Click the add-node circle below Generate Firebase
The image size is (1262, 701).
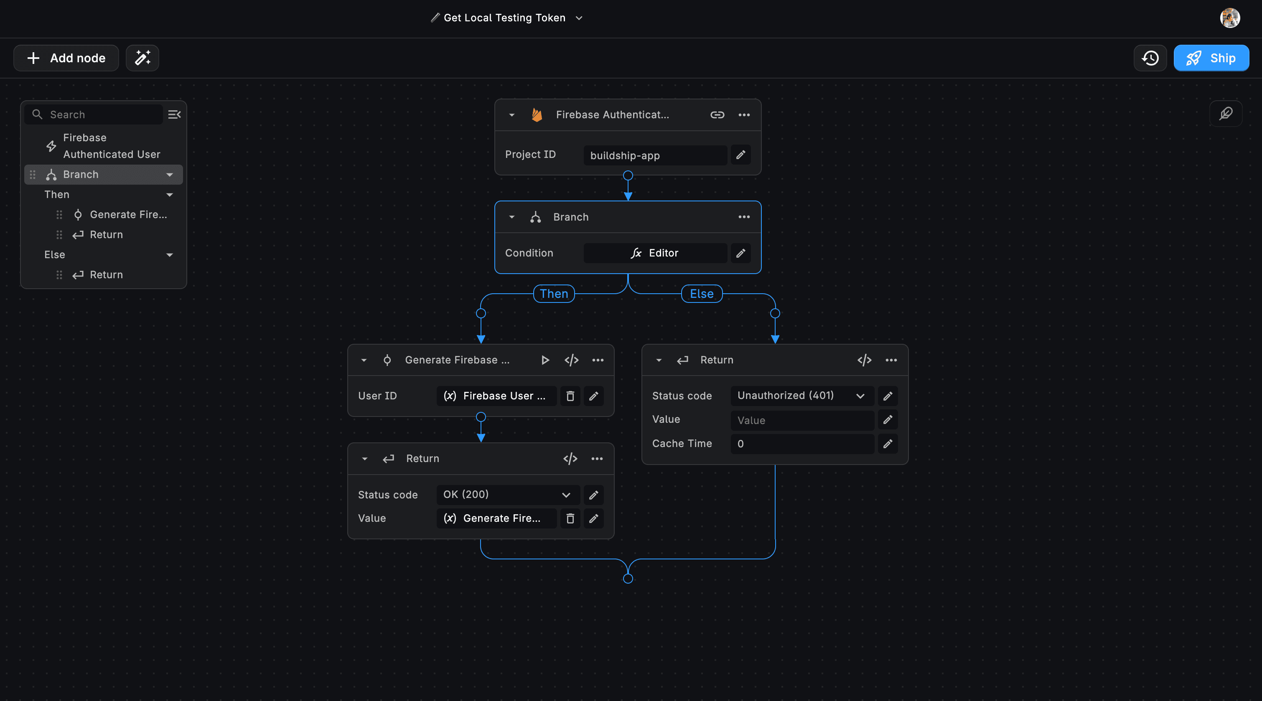pyautogui.click(x=481, y=417)
